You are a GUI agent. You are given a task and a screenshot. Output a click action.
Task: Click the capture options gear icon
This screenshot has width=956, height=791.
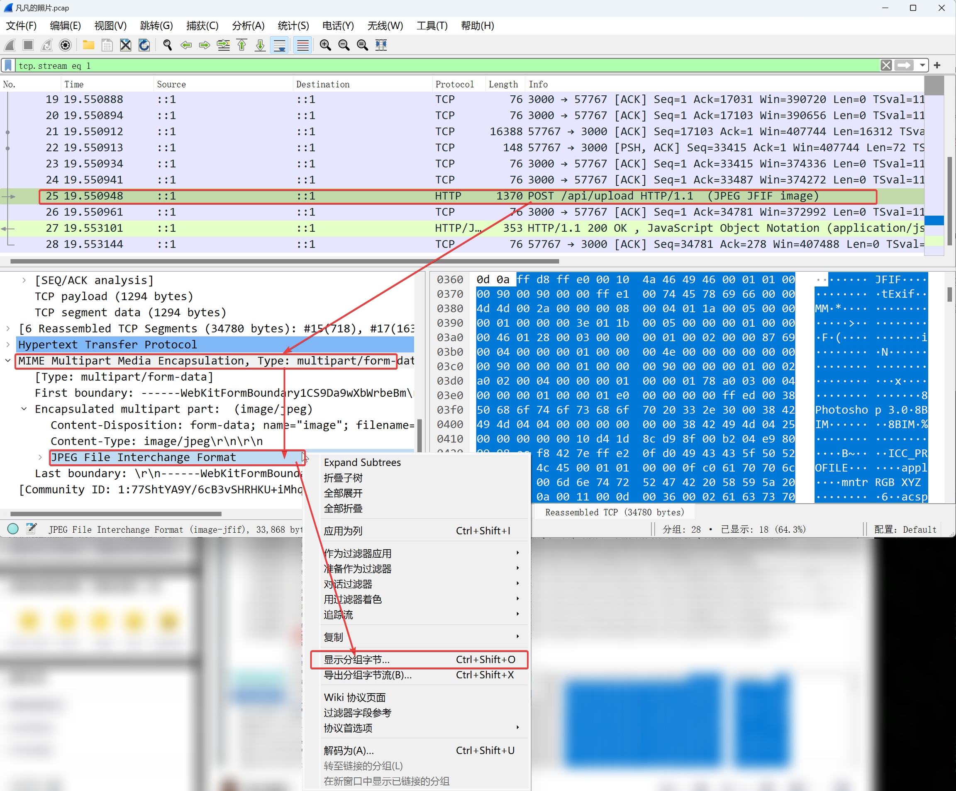click(66, 45)
